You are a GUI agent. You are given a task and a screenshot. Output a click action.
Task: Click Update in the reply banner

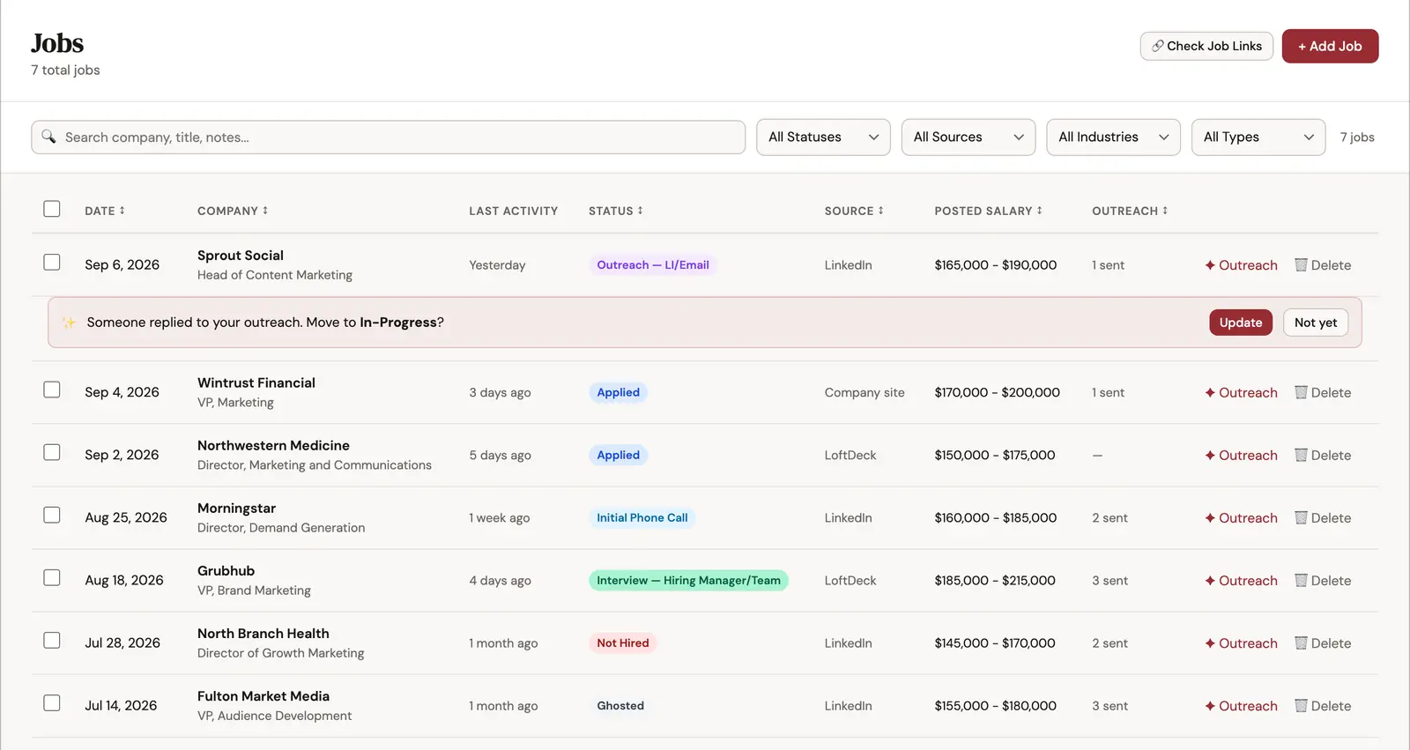coord(1241,323)
